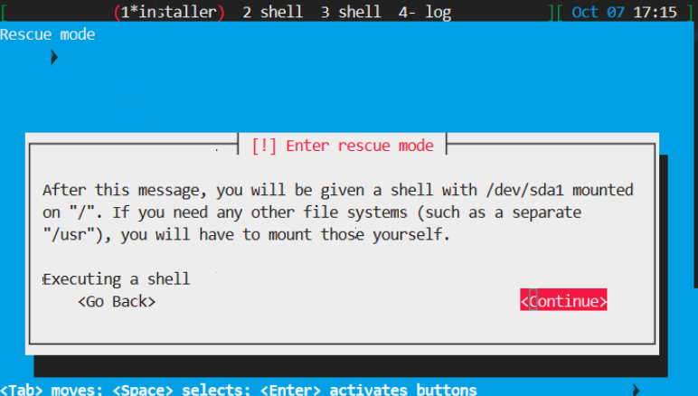Switch to the 1*installer tab
This screenshot has width=698, height=396.
click(x=169, y=12)
